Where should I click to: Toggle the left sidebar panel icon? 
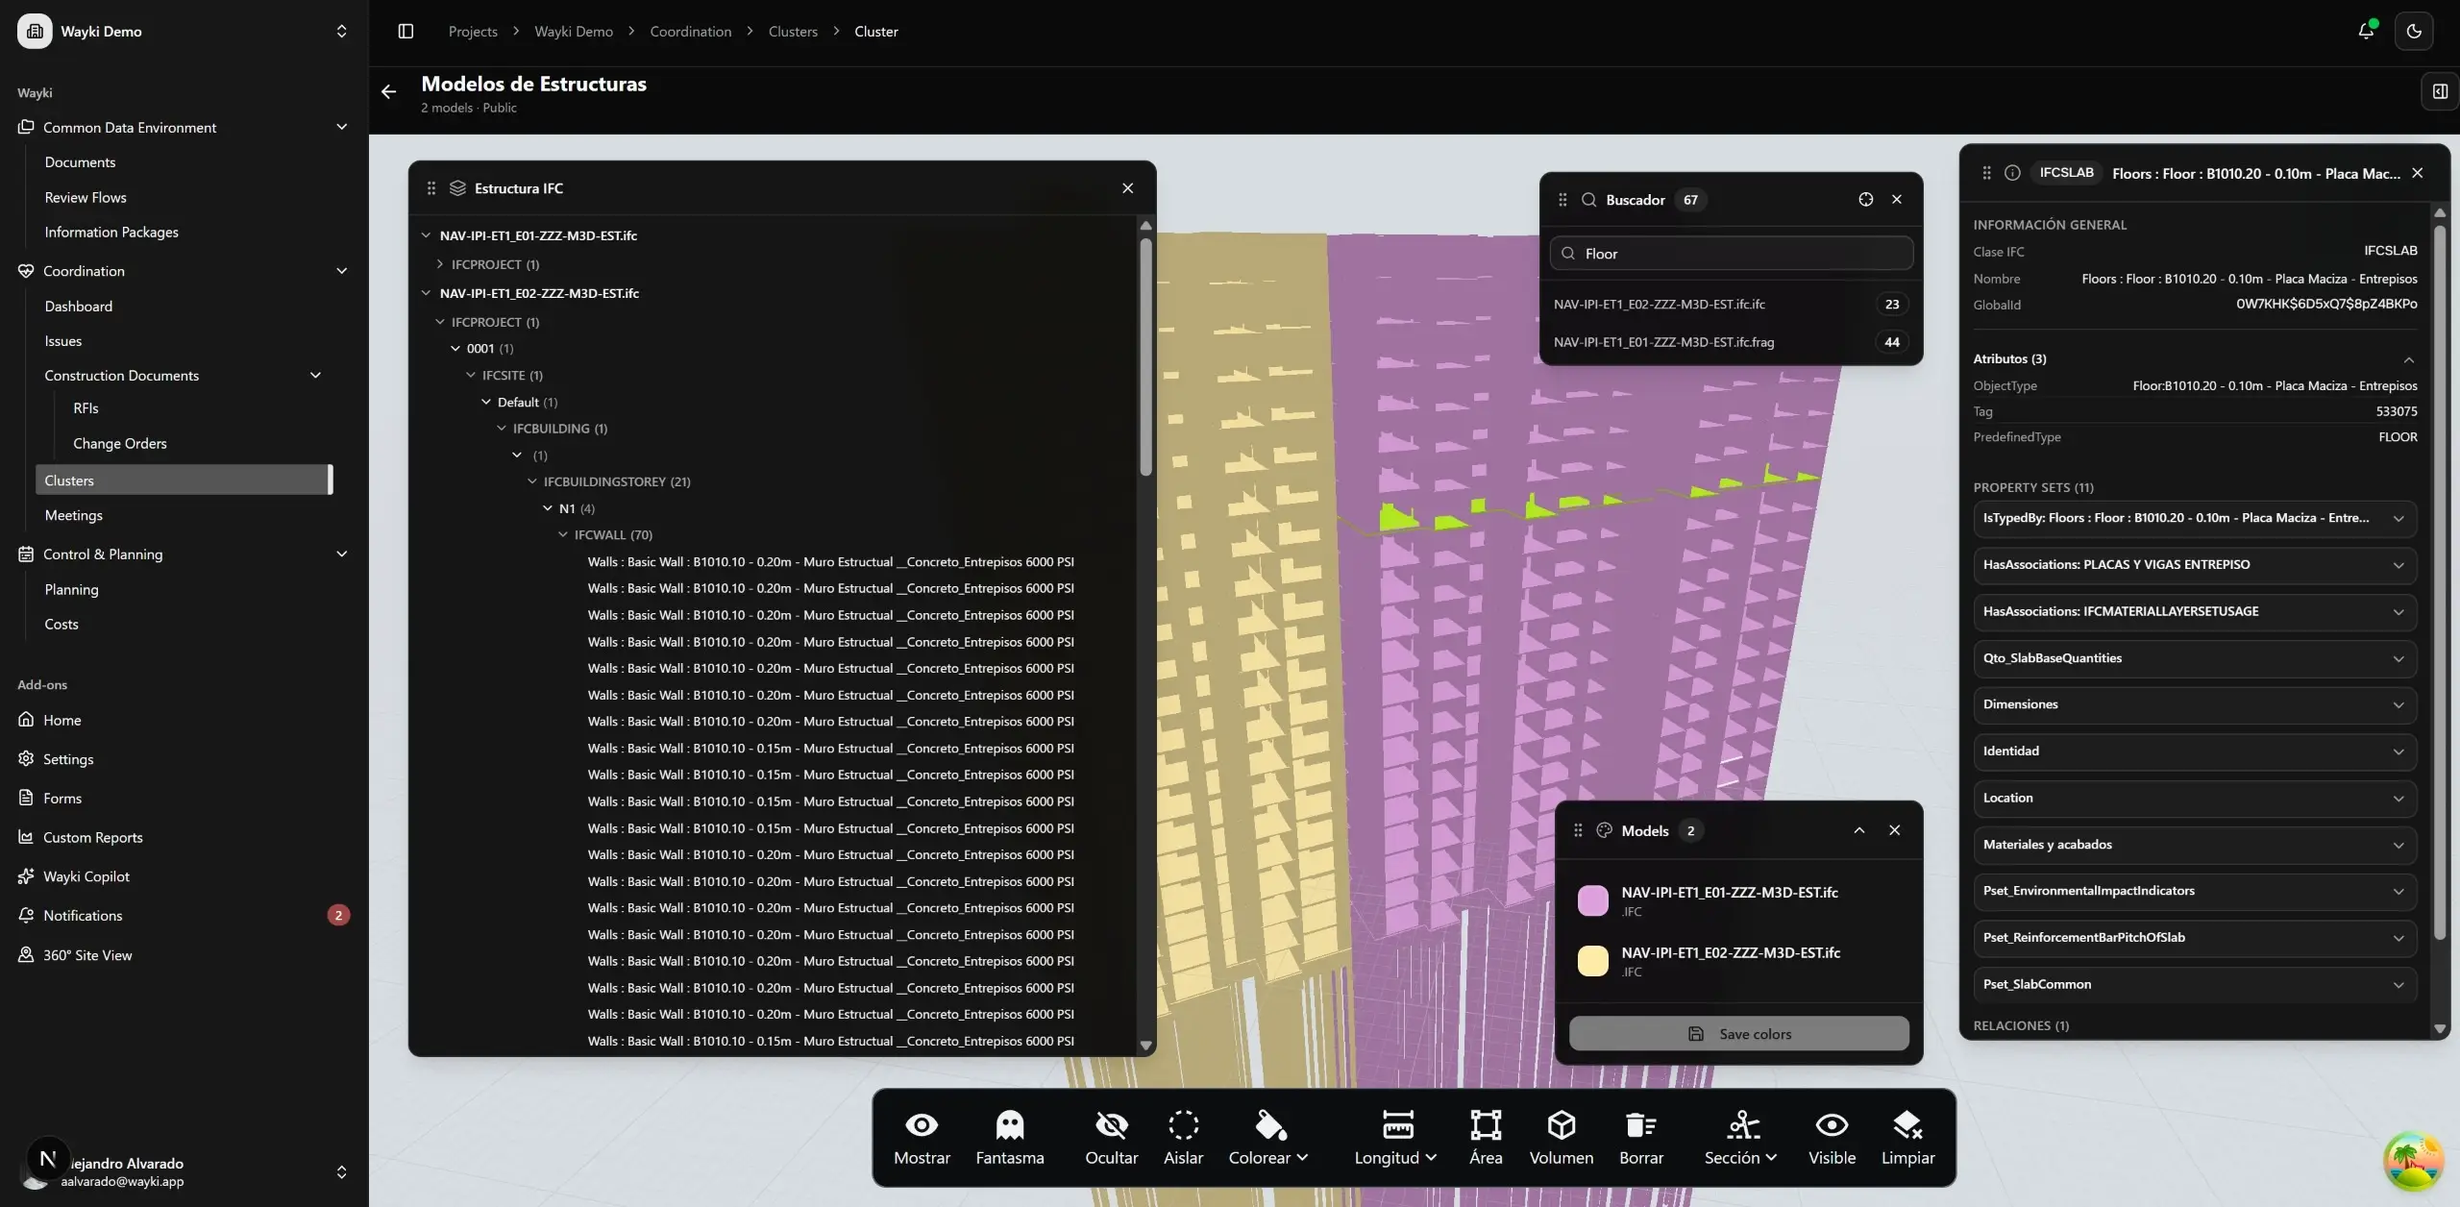(x=406, y=31)
